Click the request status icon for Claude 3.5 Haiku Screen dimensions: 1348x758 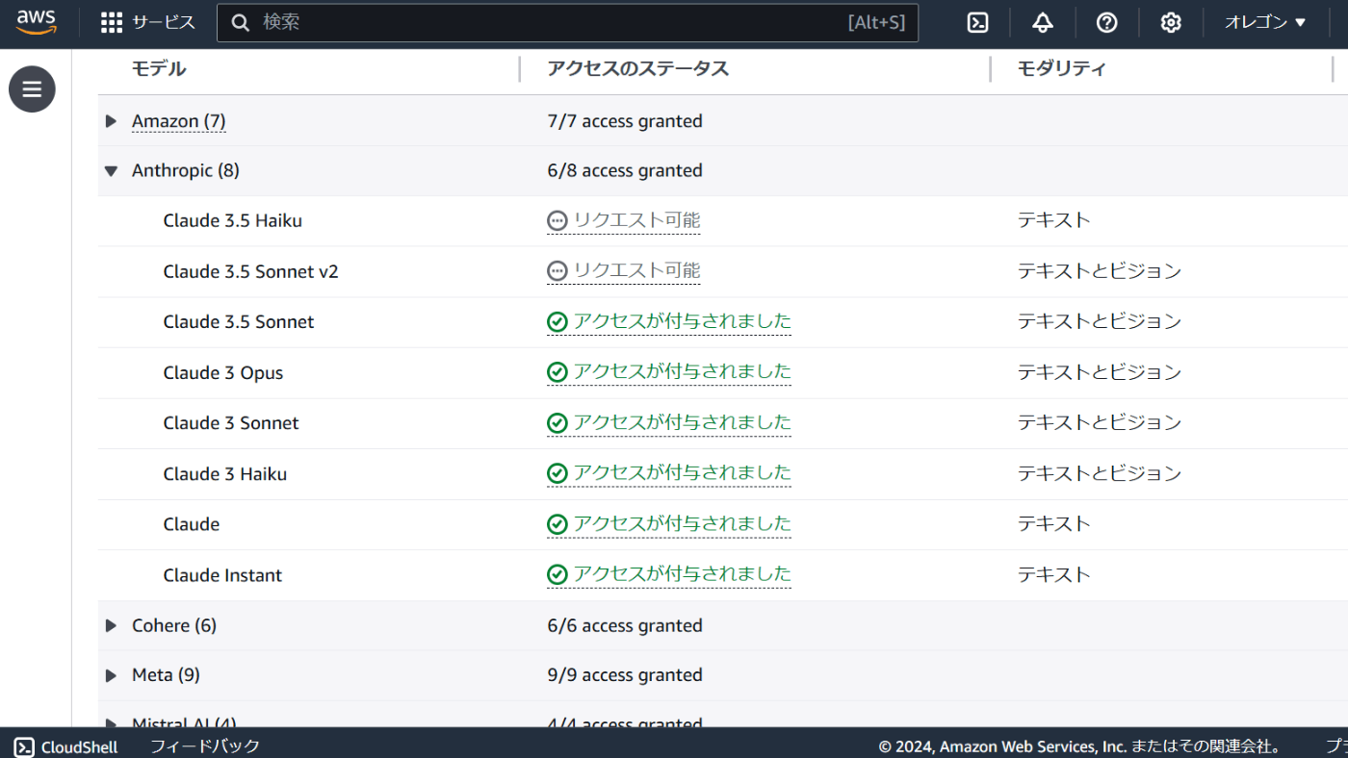tap(557, 221)
